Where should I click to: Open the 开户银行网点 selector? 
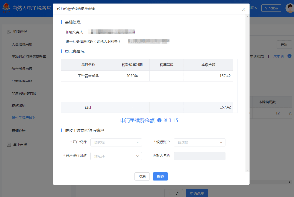(116, 156)
